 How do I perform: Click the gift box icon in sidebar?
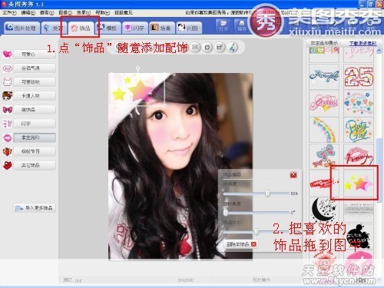8,151
